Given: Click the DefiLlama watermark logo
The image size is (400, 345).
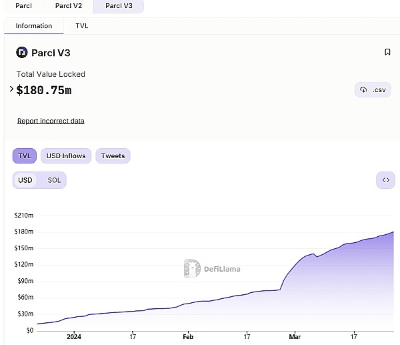Looking at the screenshot, I should (x=192, y=268).
